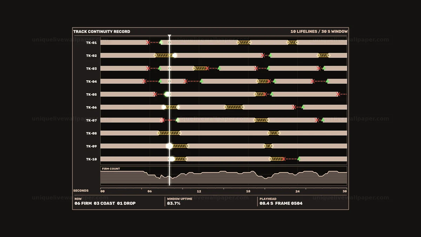Click the '01 DROP' status readout
The image size is (421, 237).
[126, 203]
